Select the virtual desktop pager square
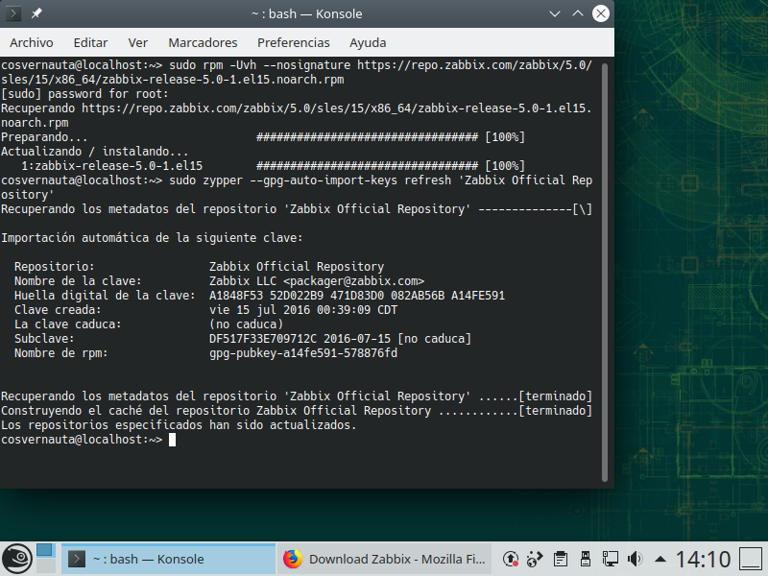This screenshot has height=576, width=768. pyautogui.click(x=44, y=549)
